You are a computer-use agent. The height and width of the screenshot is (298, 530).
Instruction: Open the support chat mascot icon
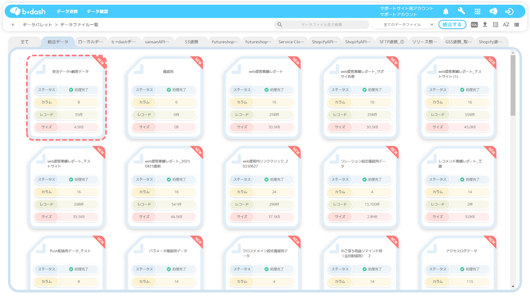pyautogui.click(x=493, y=12)
